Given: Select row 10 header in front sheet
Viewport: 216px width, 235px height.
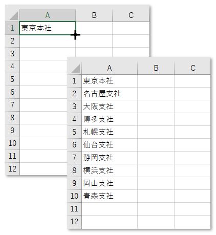Looking at the screenshot, I should (75, 196).
